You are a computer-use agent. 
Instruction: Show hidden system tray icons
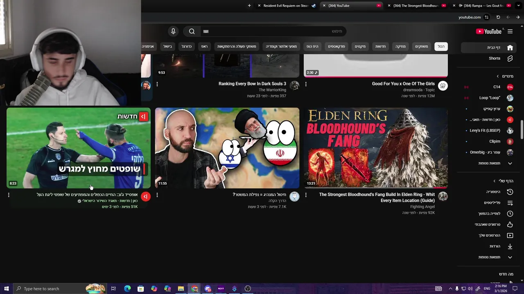[450, 289]
